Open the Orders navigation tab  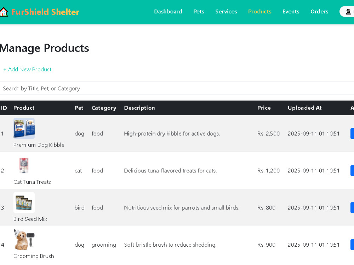(x=319, y=12)
